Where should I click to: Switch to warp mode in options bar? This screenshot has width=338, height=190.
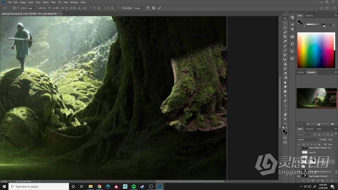(148, 8)
